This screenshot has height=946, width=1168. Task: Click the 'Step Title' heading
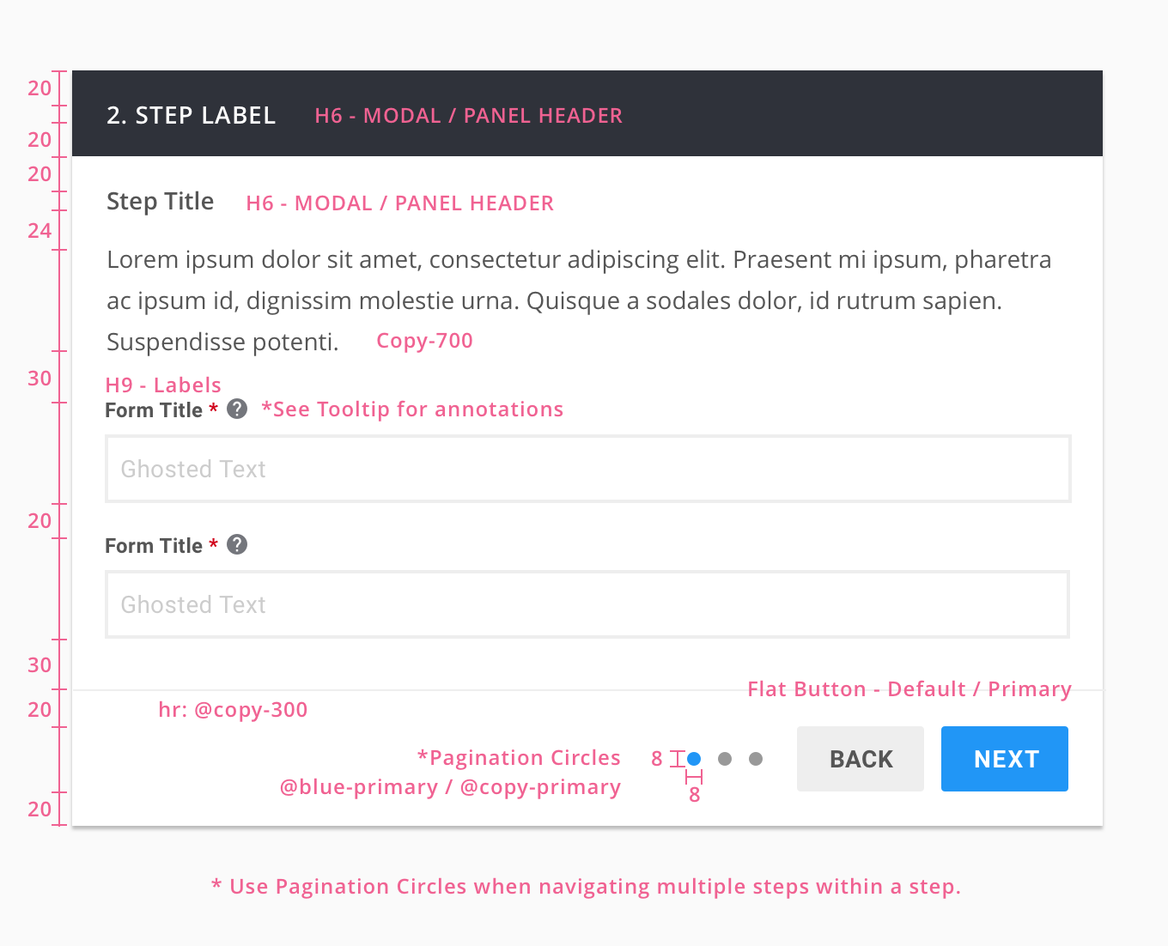[x=160, y=202]
